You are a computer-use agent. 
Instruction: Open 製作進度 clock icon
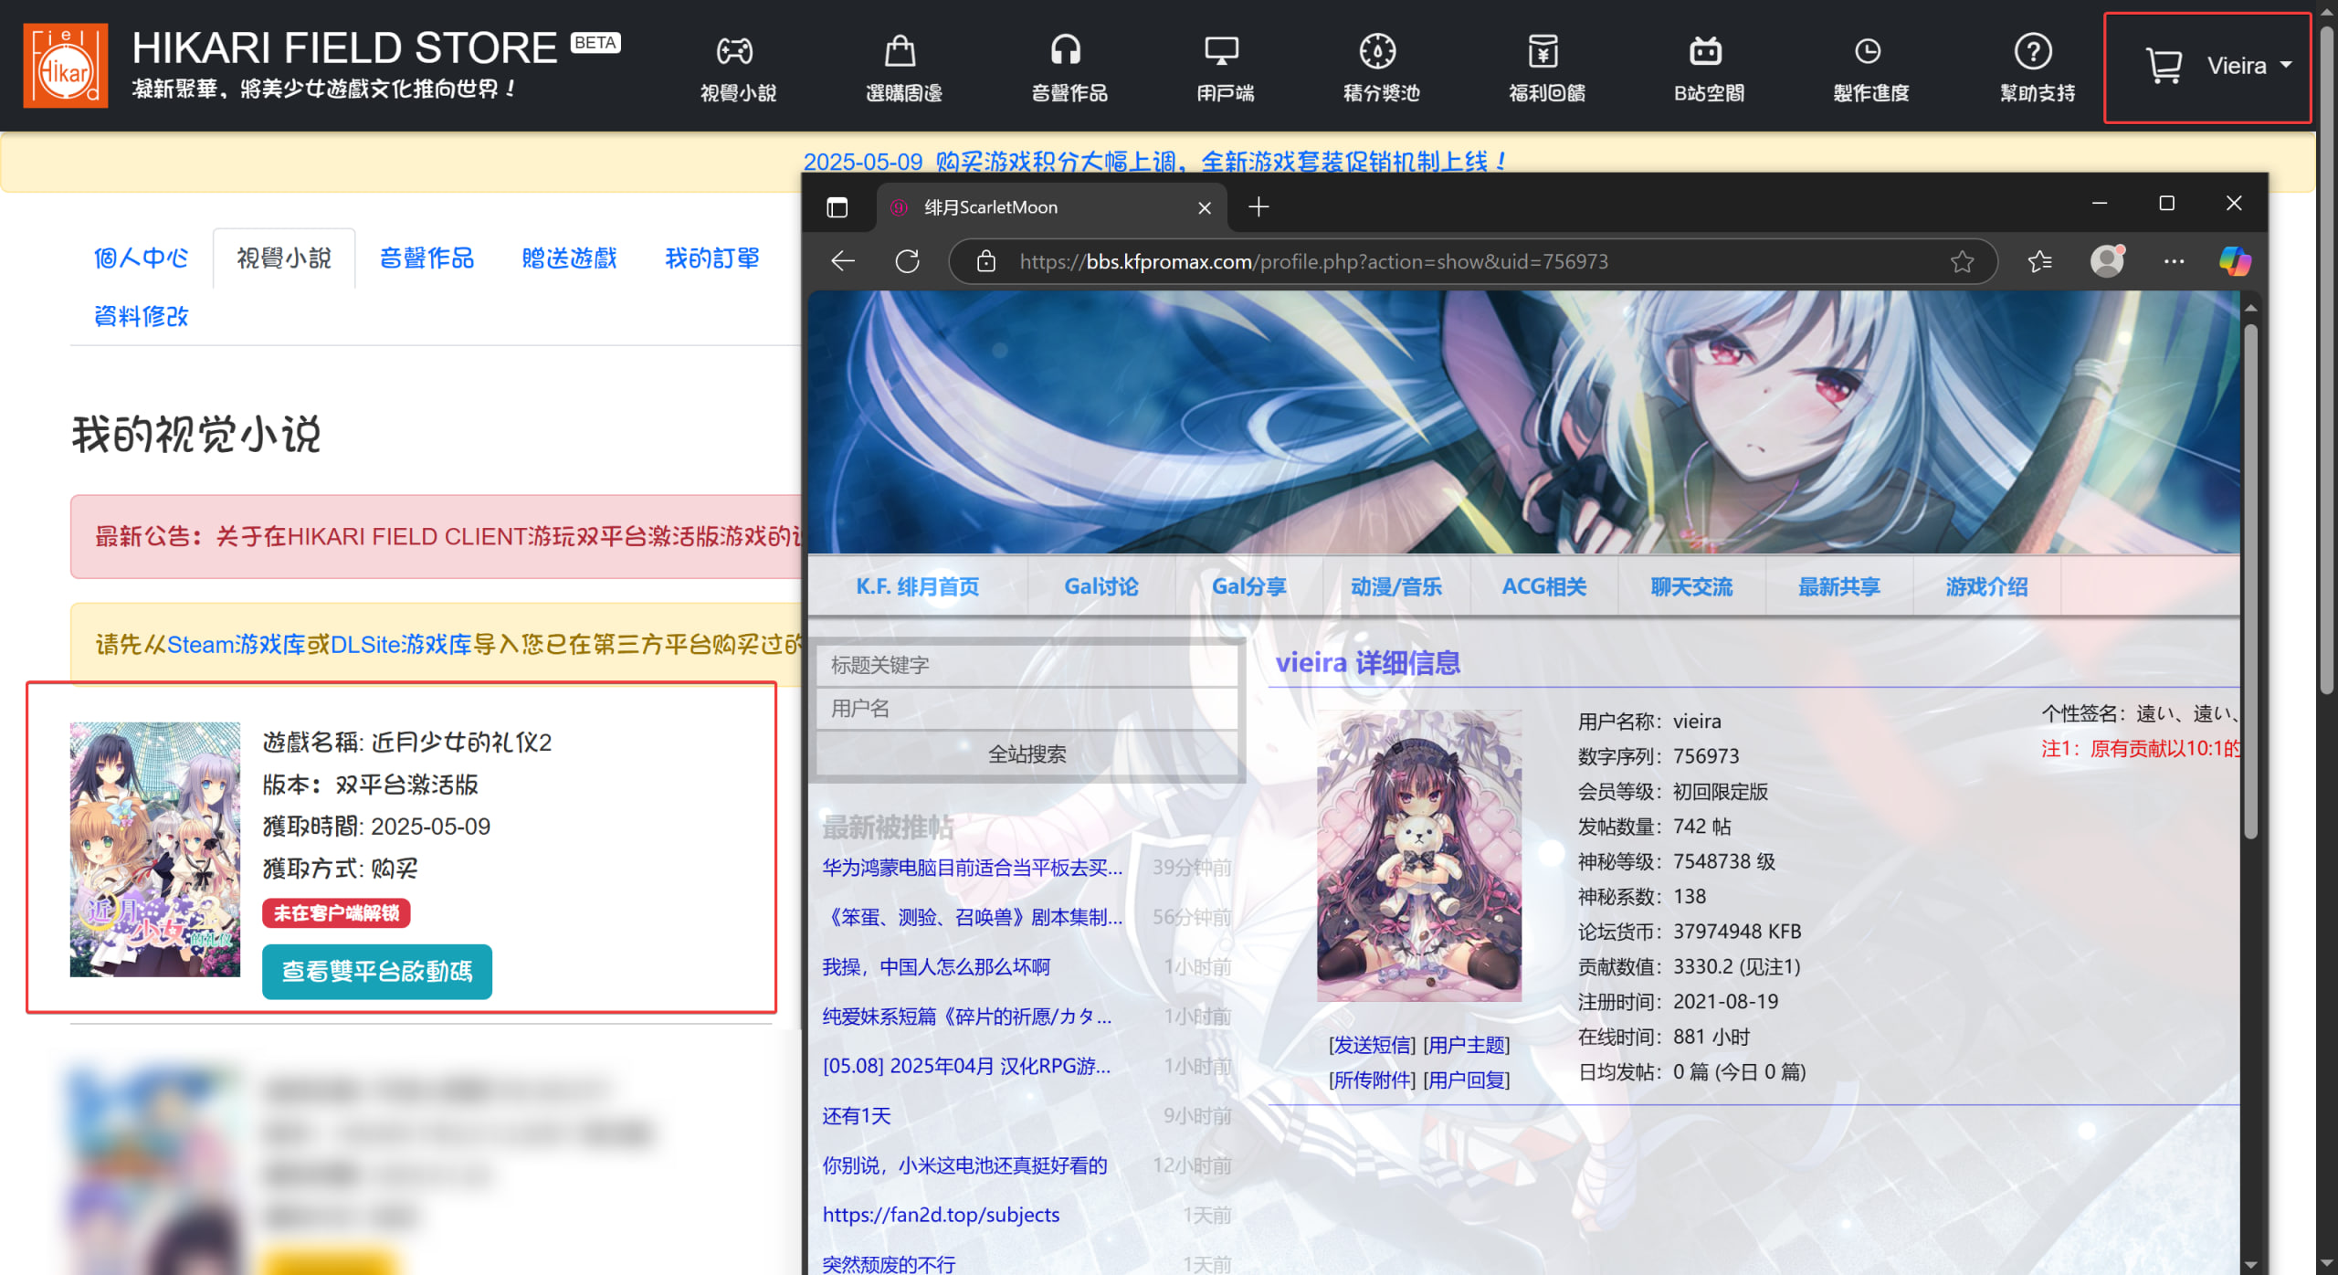click(x=1868, y=51)
